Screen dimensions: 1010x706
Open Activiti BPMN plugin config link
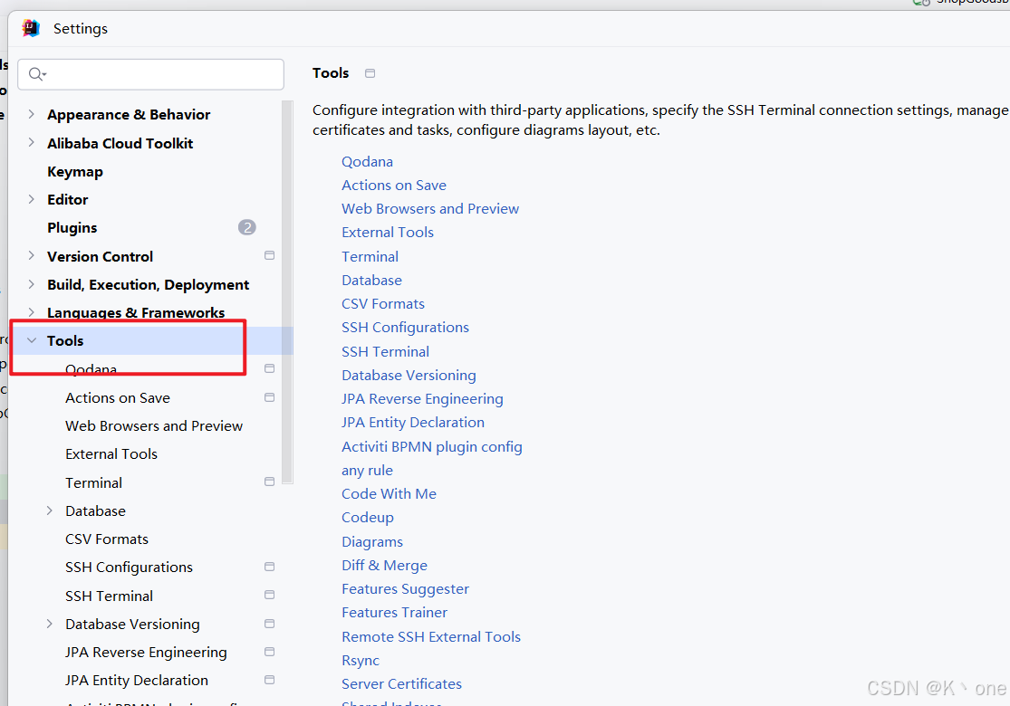click(x=431, y=446)
